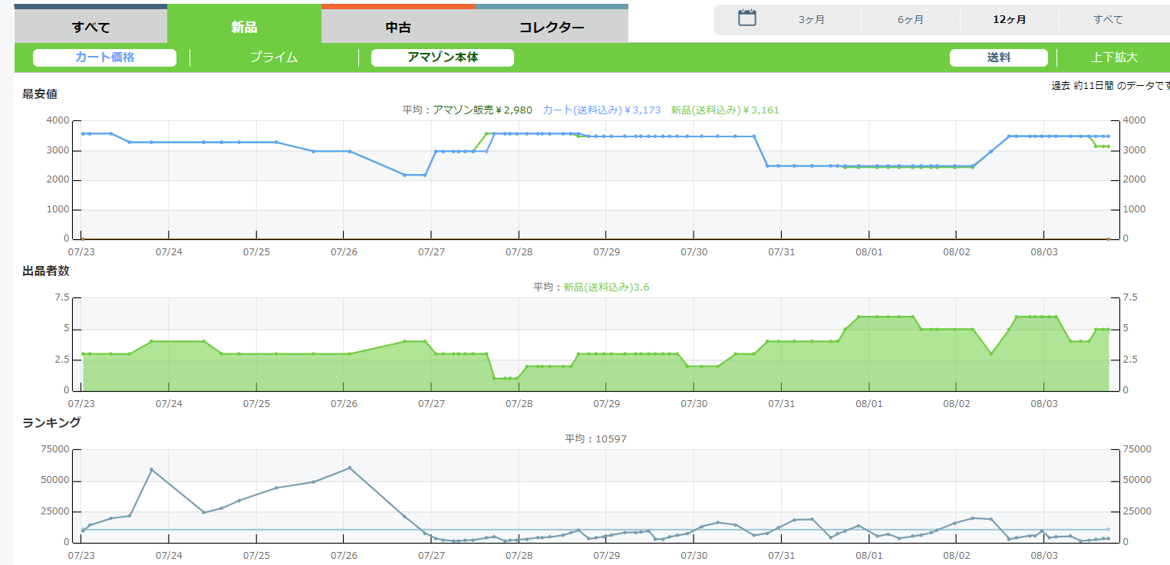Click the 新品(送料込み) ¥3,161 legend label
1170x565 pixels.
click(724, 110)
